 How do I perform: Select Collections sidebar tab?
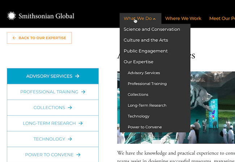[x=53, y=108]
